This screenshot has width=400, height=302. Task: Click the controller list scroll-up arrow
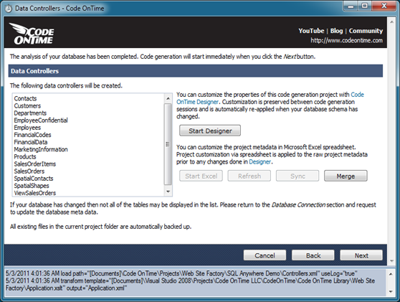pos(168,98)
